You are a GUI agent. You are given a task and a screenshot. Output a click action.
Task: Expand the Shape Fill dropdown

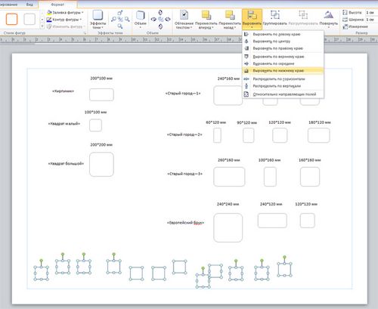pos(65,12)
